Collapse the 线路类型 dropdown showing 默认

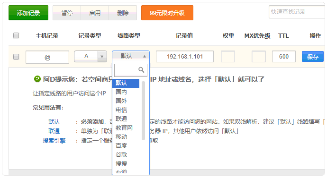[131, 56]
